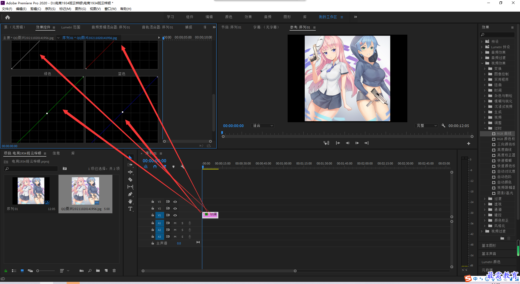The height and width of the screenshot is (284, 520).
Task: Toggle project writable lock icon
Action: pyautogui.click(x=6, y=270)
